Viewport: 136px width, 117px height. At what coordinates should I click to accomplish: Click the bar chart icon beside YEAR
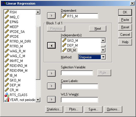[x=7, y=100]
